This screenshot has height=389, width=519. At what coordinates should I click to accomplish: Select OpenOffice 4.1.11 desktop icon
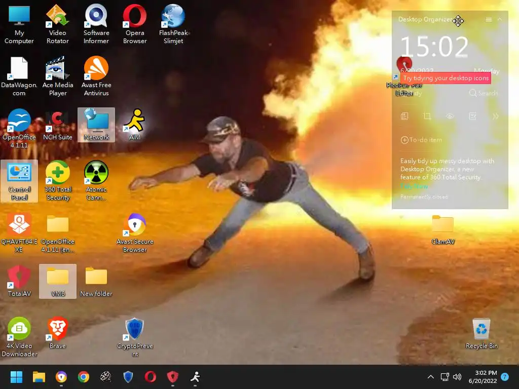(x=19, y=128)
